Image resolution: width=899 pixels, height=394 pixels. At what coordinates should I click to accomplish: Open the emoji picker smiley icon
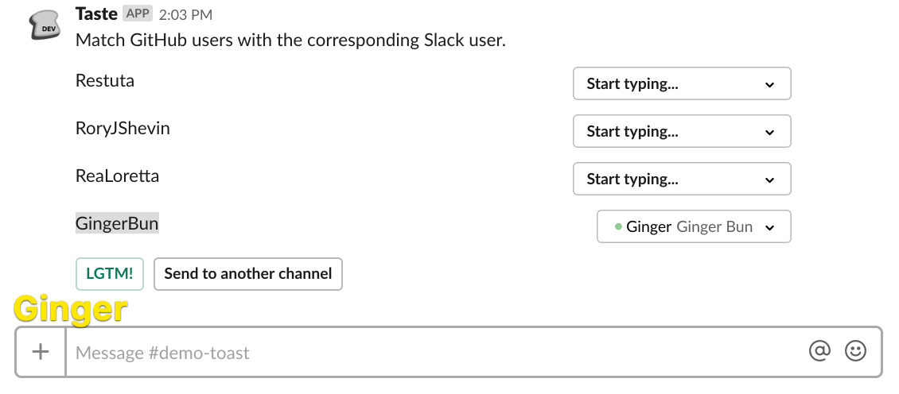855,351
